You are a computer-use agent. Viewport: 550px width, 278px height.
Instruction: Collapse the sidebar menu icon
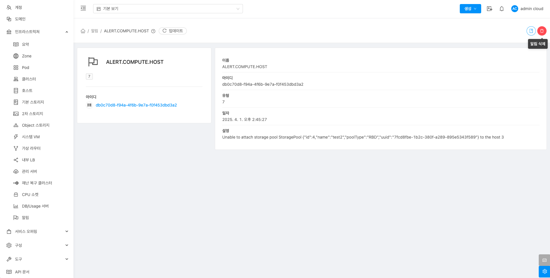point(83,8)
